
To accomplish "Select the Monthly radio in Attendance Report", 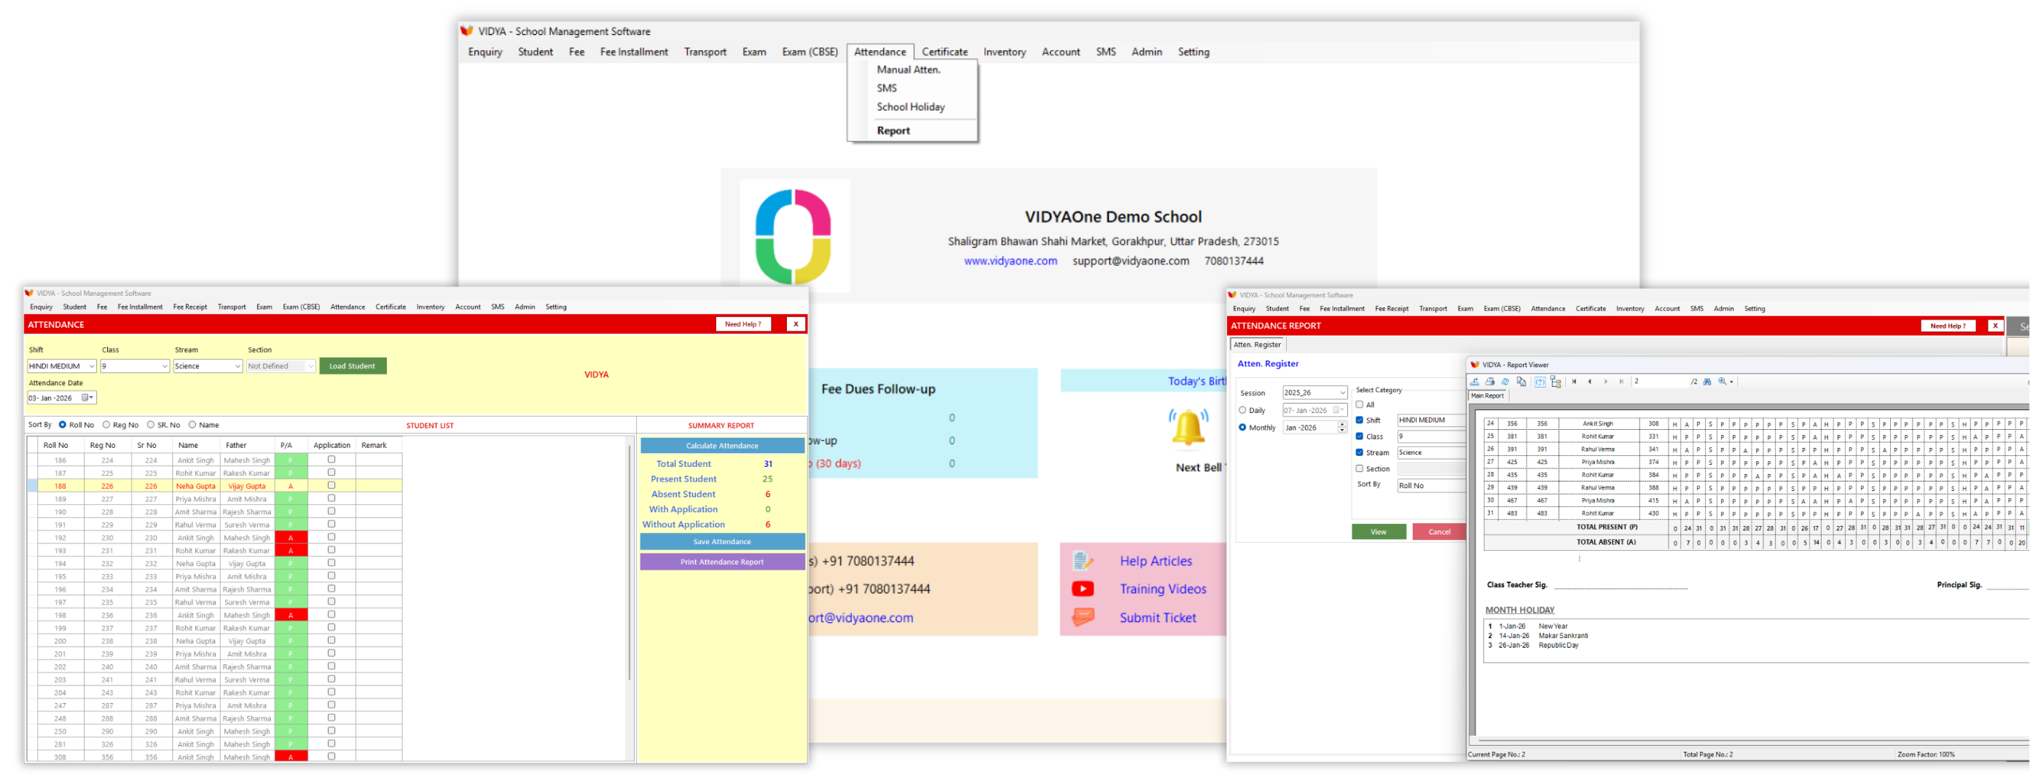I will point(1243,428).
